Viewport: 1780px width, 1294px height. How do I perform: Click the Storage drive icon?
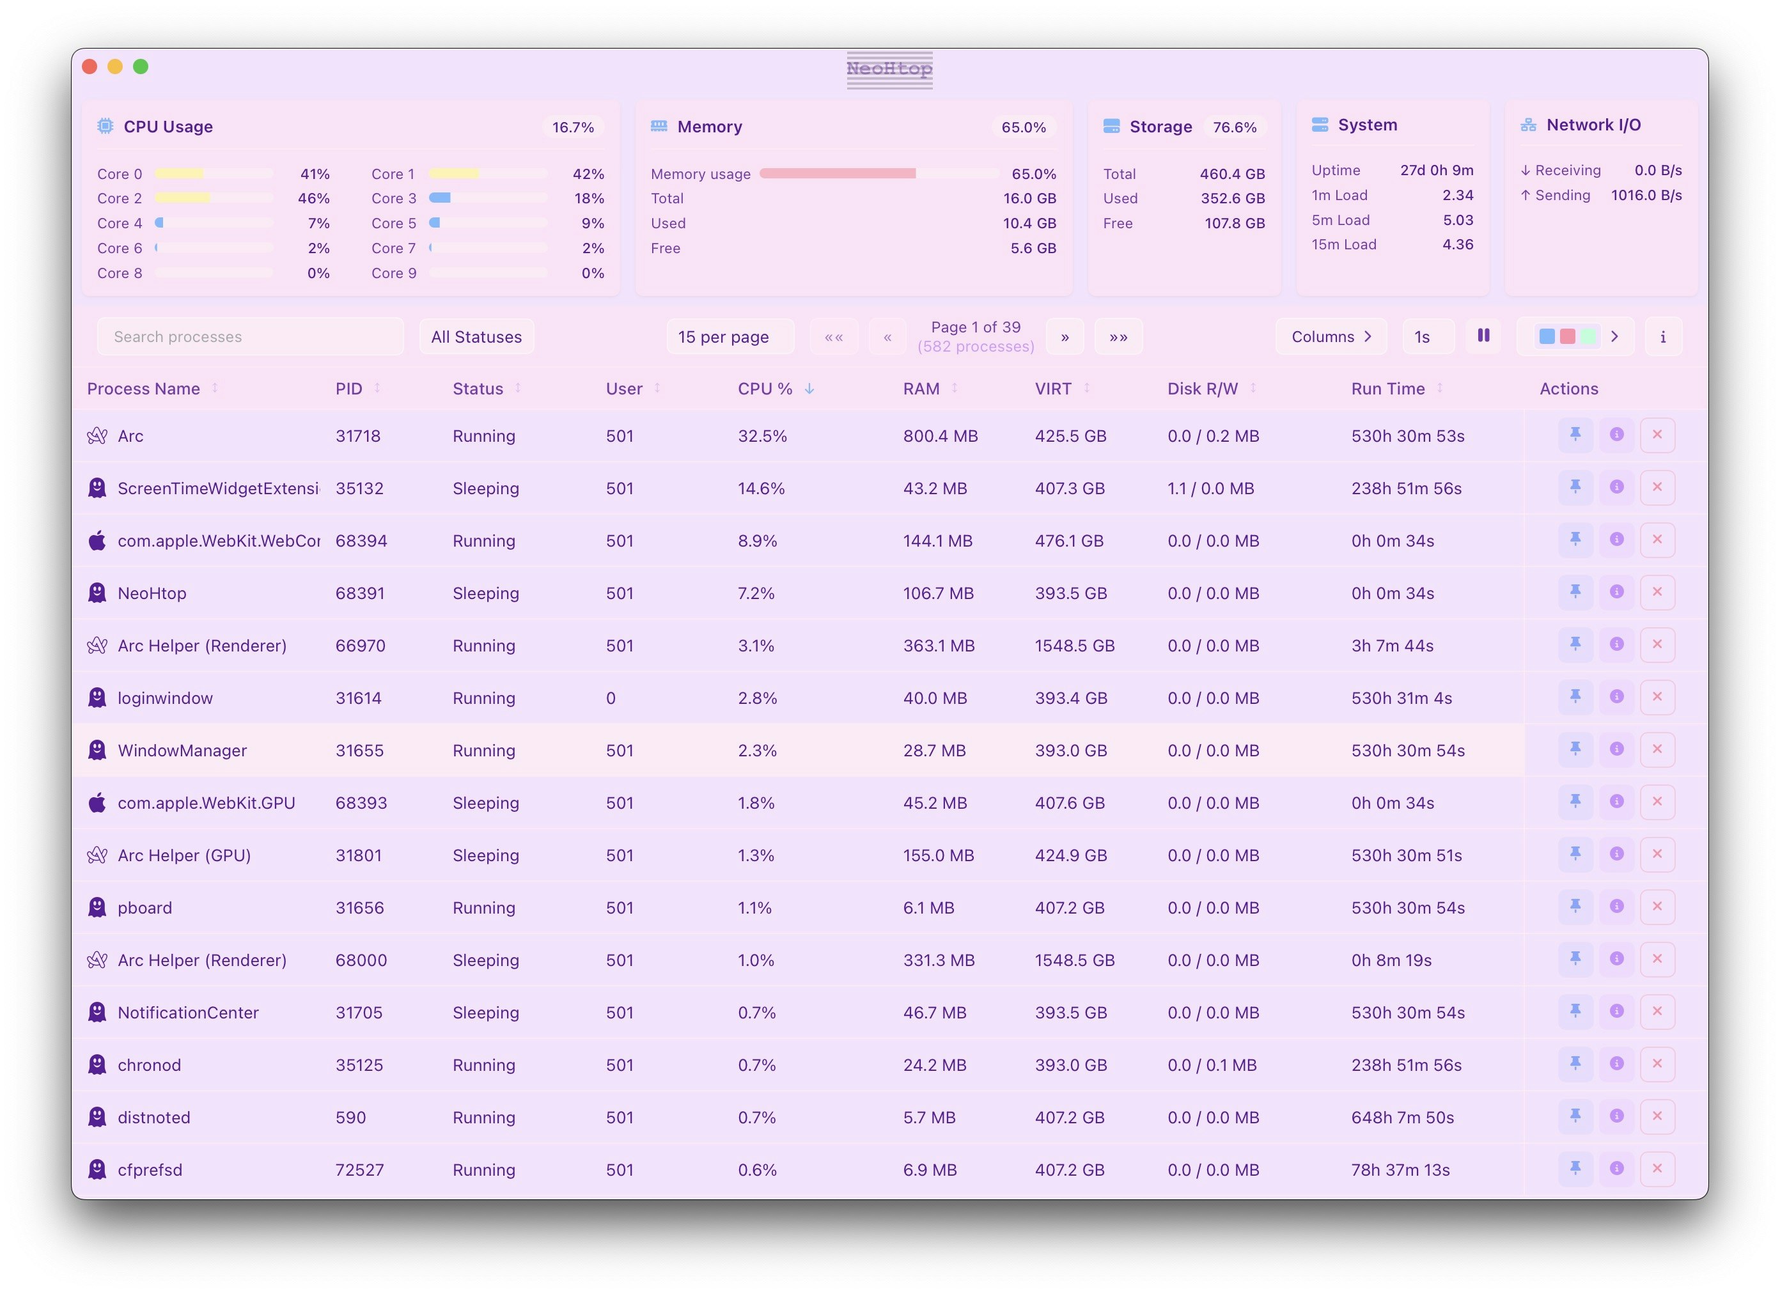1111,127
